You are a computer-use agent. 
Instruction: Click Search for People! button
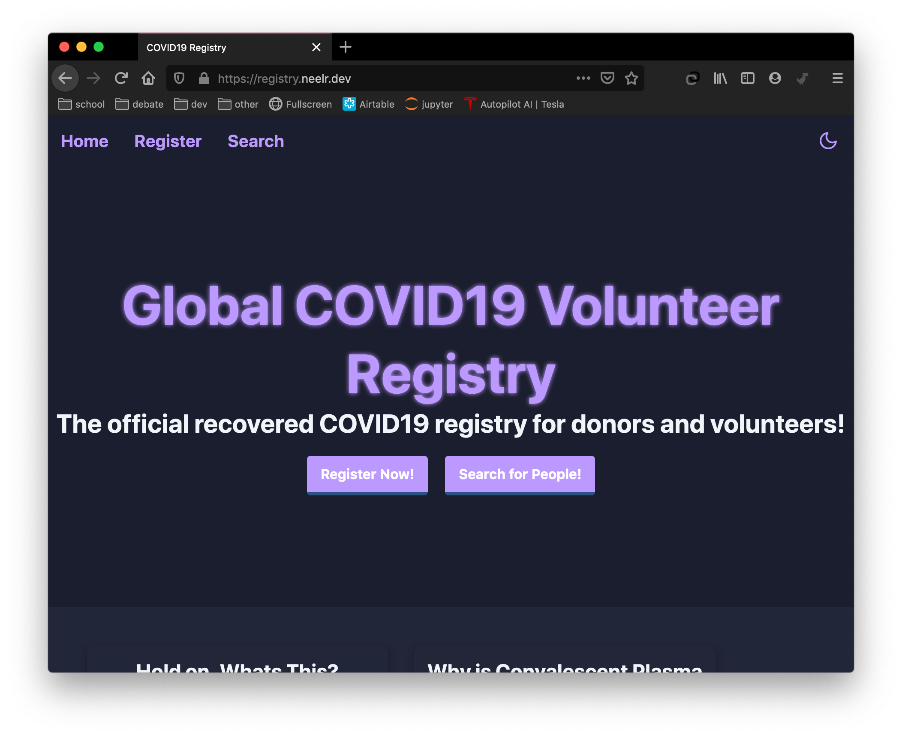[x=520, y=474]
